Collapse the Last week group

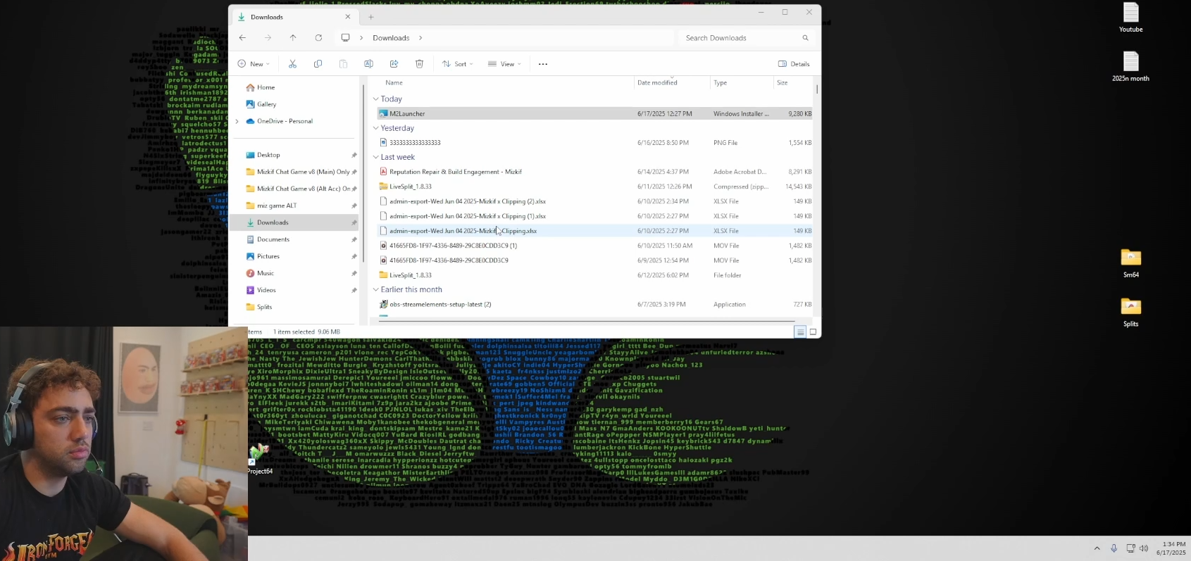pos(375,157)
